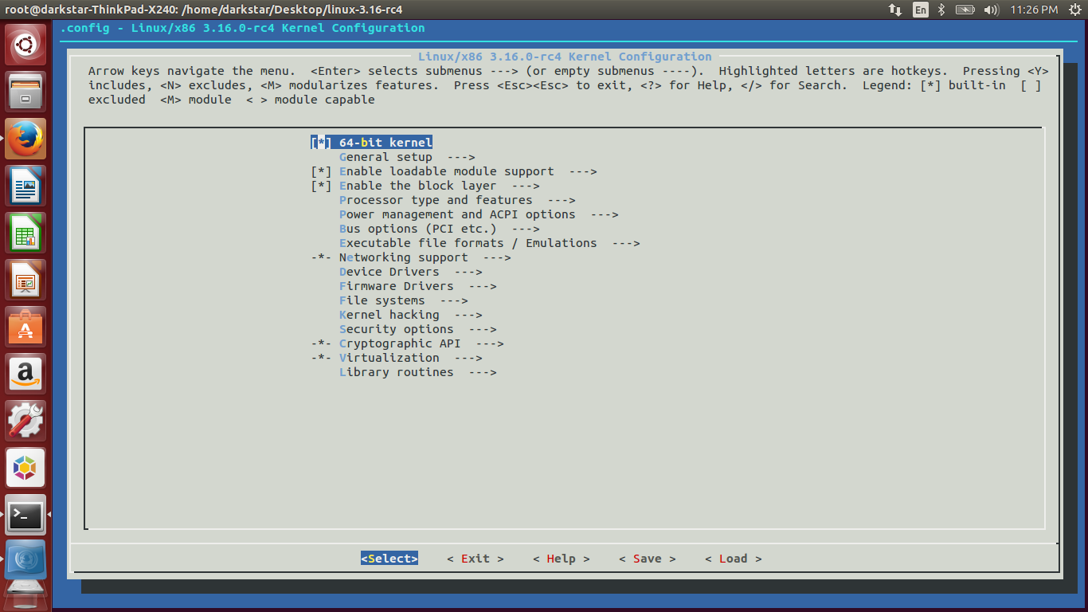Launch Firefox from the dock
The width and height of the screenshot is (1088, 612).
pos(25,139)
